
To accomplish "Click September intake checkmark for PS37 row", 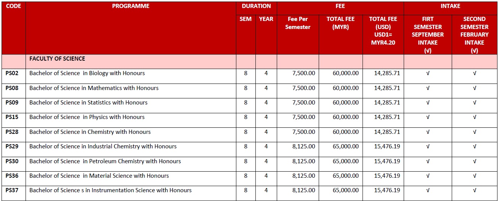I will pyautogui.click(x=428, y=190).
